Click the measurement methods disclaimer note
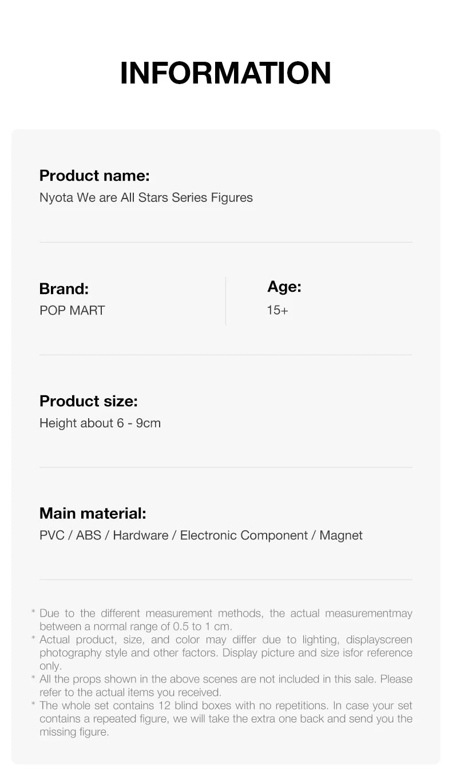Screen dimensions: 452x782 coord(225,620)
